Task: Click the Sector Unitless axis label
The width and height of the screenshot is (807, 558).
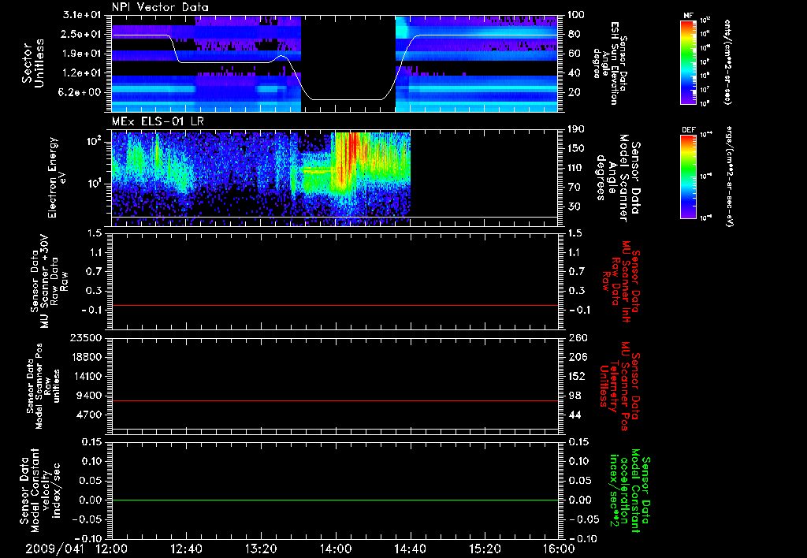Action: pyautogui.click(x=32, y=63)
